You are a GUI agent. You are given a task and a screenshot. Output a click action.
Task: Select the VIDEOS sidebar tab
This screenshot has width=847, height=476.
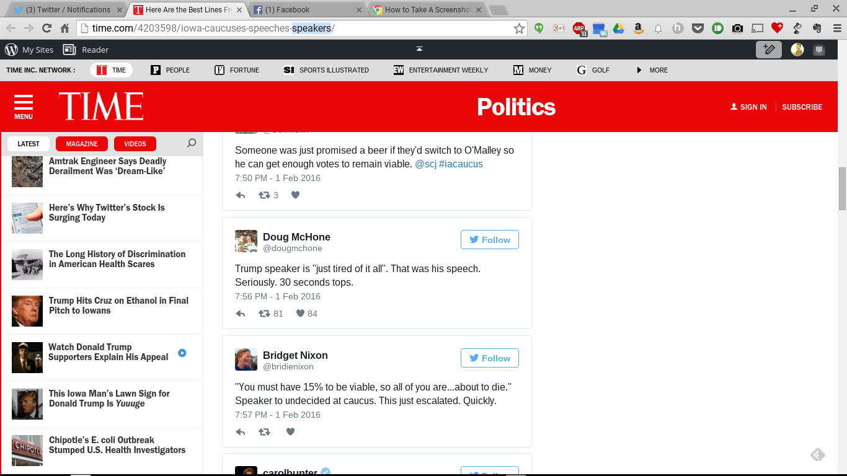coord(135,144)
